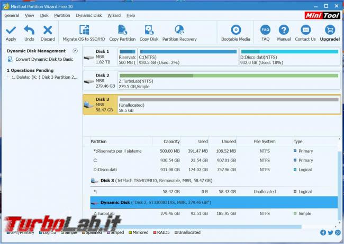Select the Riservato 500 MB partition block
This screenshot has height=244, width=344.
click(x=128, y=57)
